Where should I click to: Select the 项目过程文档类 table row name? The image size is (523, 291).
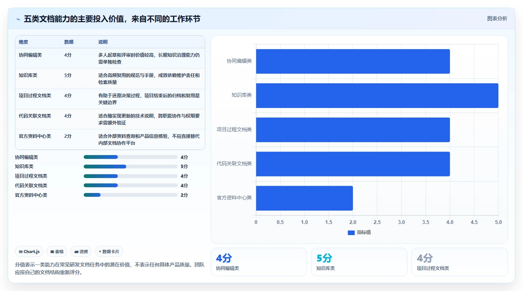coord(35,96)
